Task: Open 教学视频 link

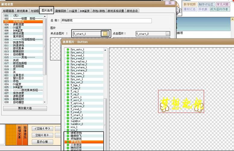Action: [190, 4]
